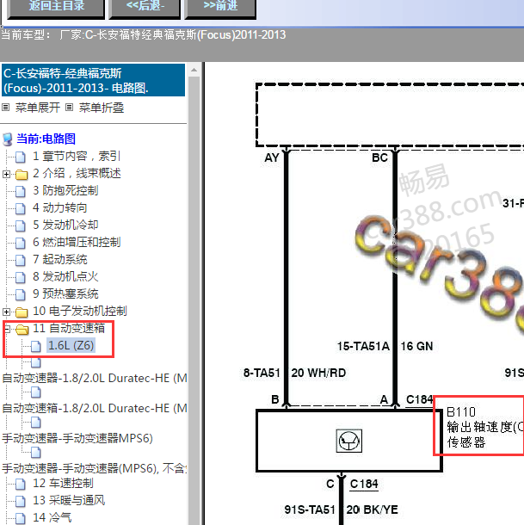Click page icon above 自动变速箱-1.8/2.0L Duratec-HE
Image resolution: width=524 pixels, height=525 pixels.
click(36, 392)
